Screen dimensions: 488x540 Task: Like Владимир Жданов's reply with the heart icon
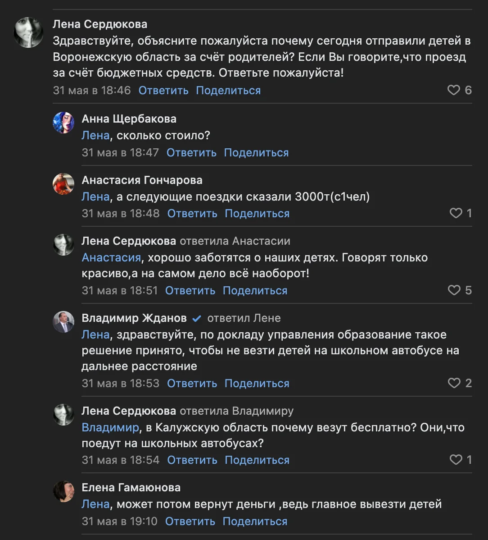(454, 383)
